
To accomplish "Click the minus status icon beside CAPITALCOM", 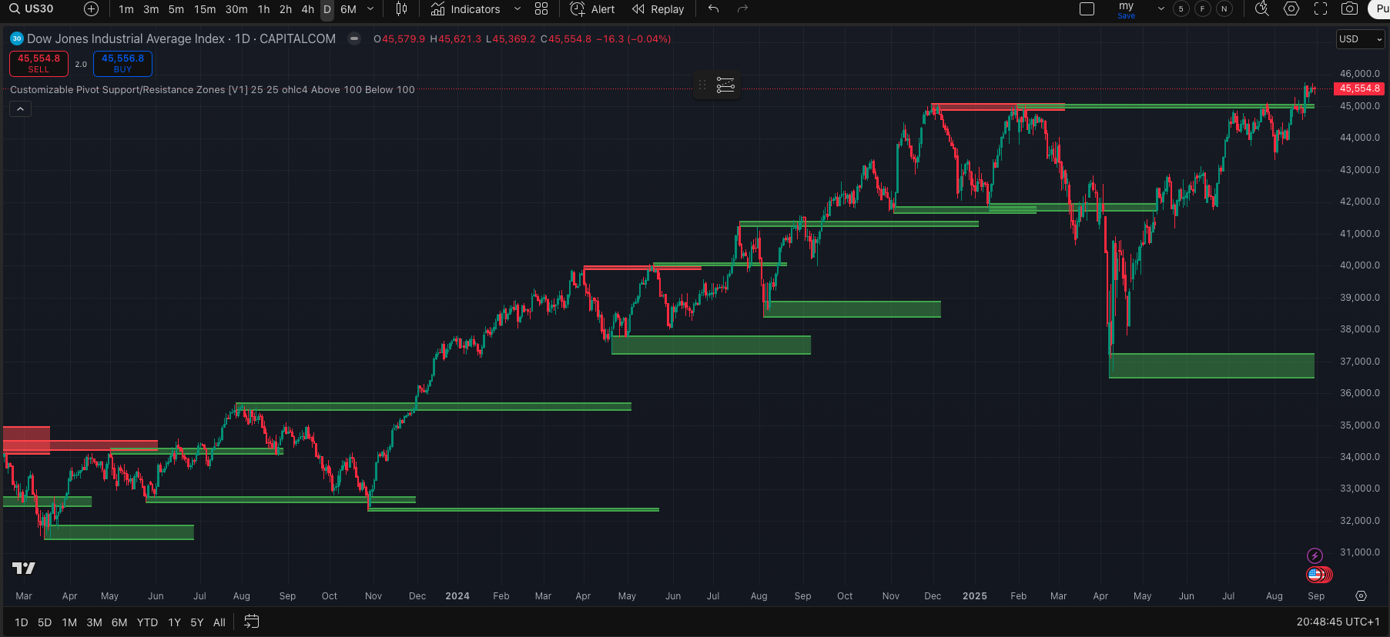I will [x=354, y=38].
